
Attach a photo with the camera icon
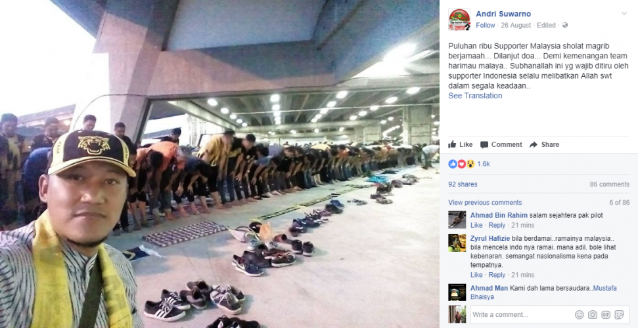[593, 315]
